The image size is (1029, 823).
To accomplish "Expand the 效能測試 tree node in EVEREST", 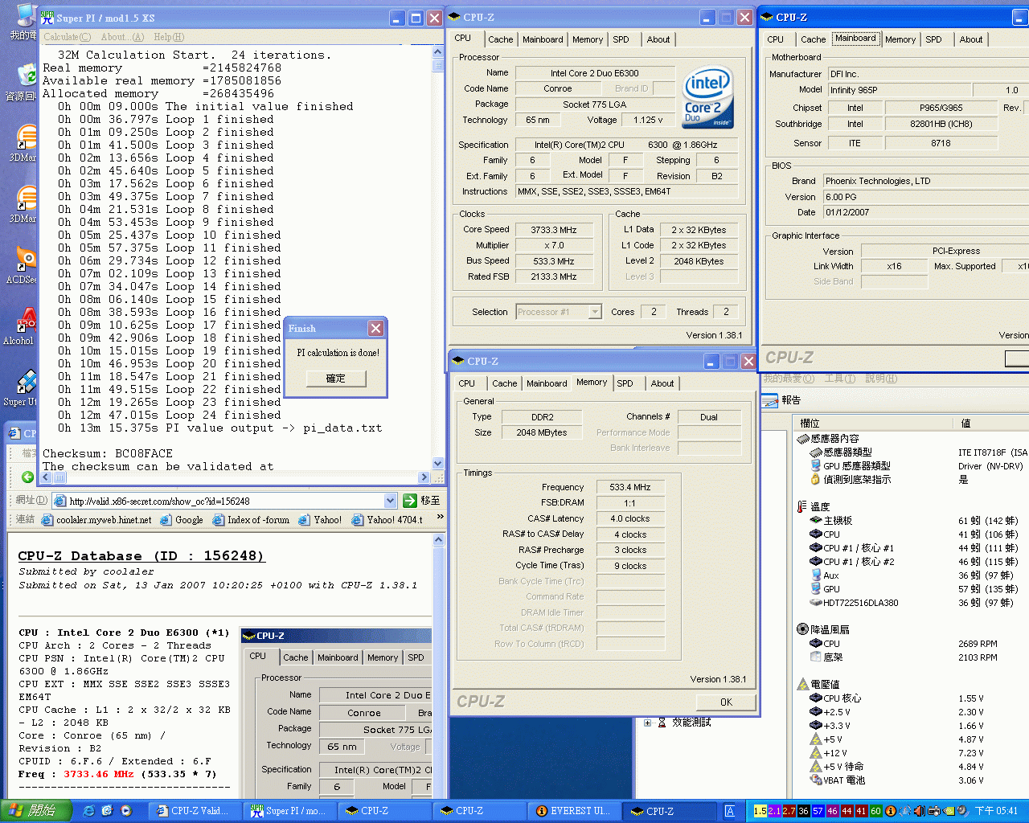I will (647, 723).
